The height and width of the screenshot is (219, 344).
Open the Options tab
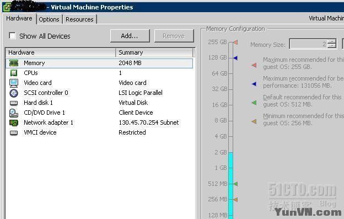click(49, 19)
